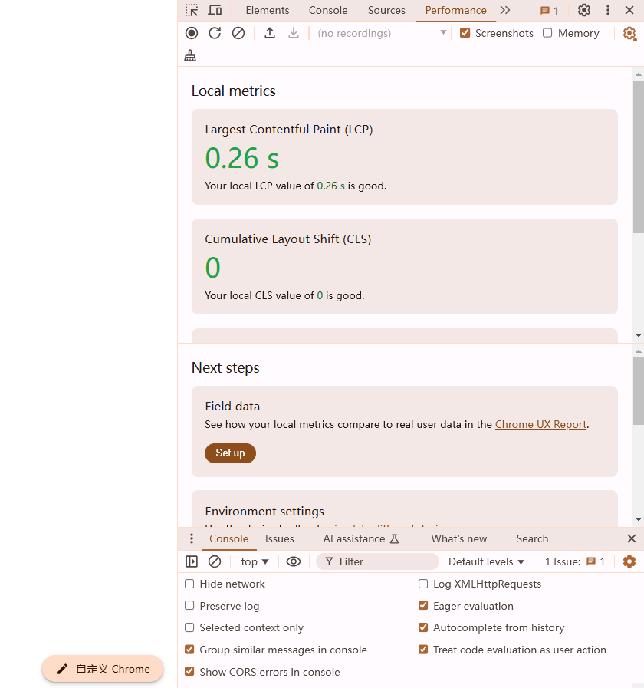Create a live expression eye icon
644x688 pixels.
[294, 561]
